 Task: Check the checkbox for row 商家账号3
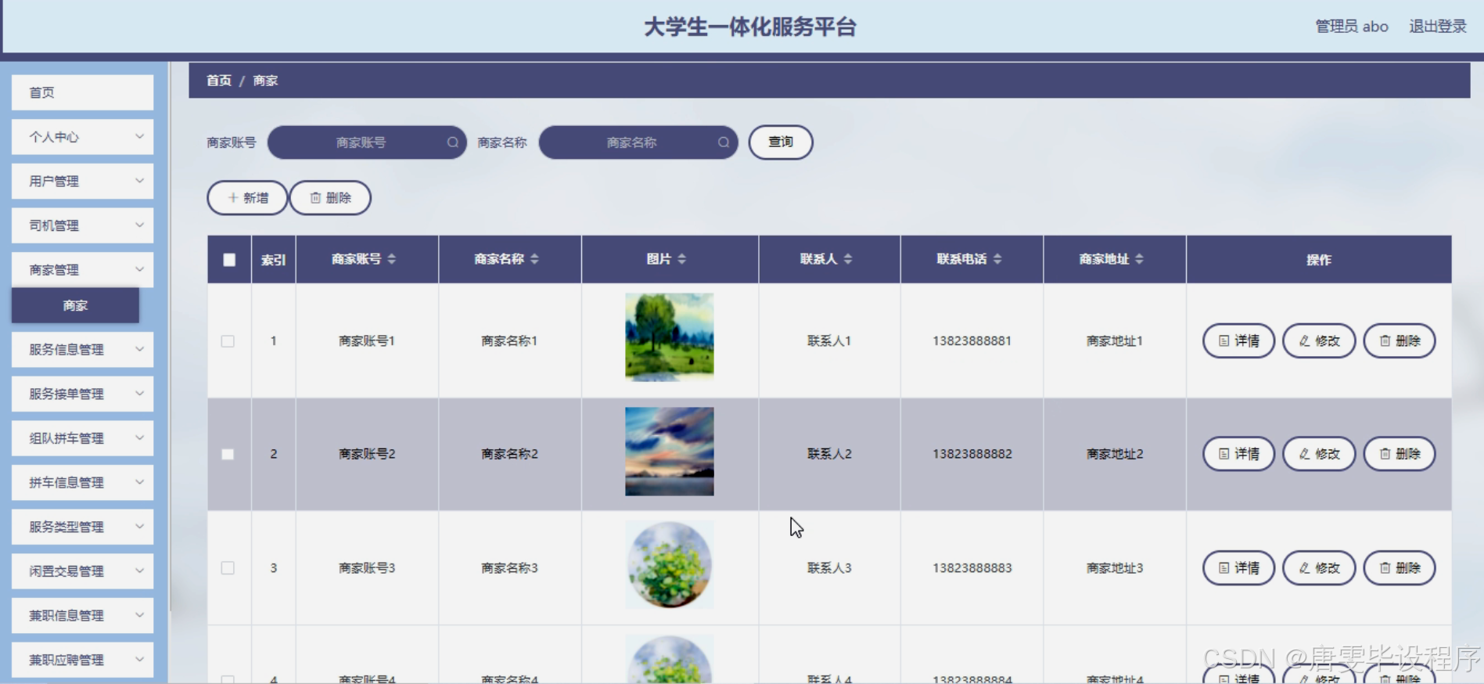tap(228, 568)
